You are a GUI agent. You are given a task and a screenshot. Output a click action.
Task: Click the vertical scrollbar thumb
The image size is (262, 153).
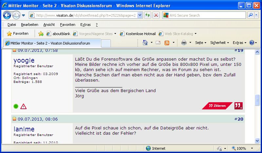tap(257, 100)
